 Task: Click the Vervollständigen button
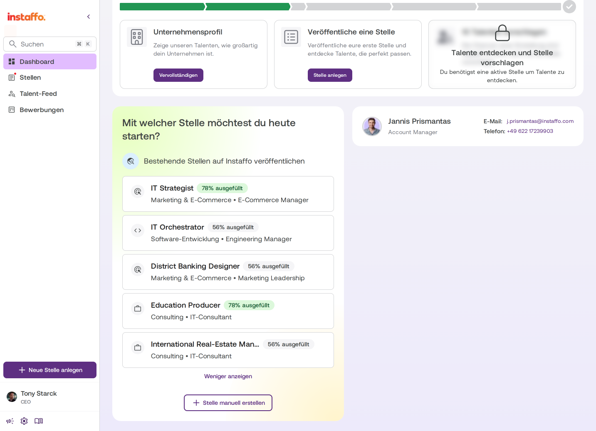click(178, 75)
